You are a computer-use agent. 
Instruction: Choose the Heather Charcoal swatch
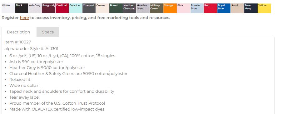pyautogui.click(x=130, y=8)
